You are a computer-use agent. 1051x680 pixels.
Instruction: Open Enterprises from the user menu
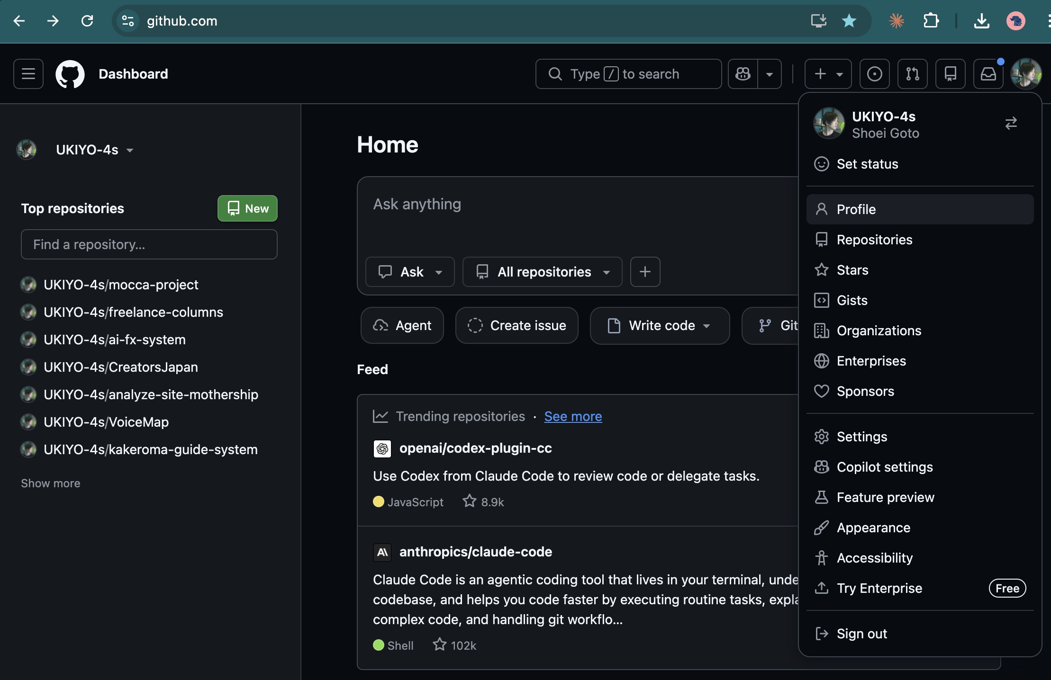coord(920,361)
